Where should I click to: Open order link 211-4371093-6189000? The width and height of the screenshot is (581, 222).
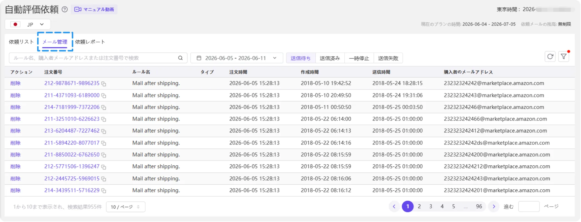coord(72,95)
